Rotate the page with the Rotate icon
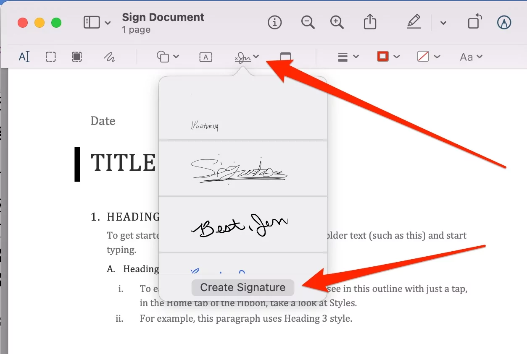527x354 pixels. point(474,22)
